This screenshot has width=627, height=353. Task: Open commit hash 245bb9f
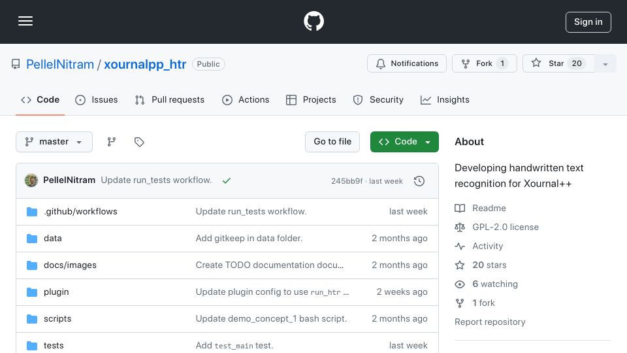(347, 181)
